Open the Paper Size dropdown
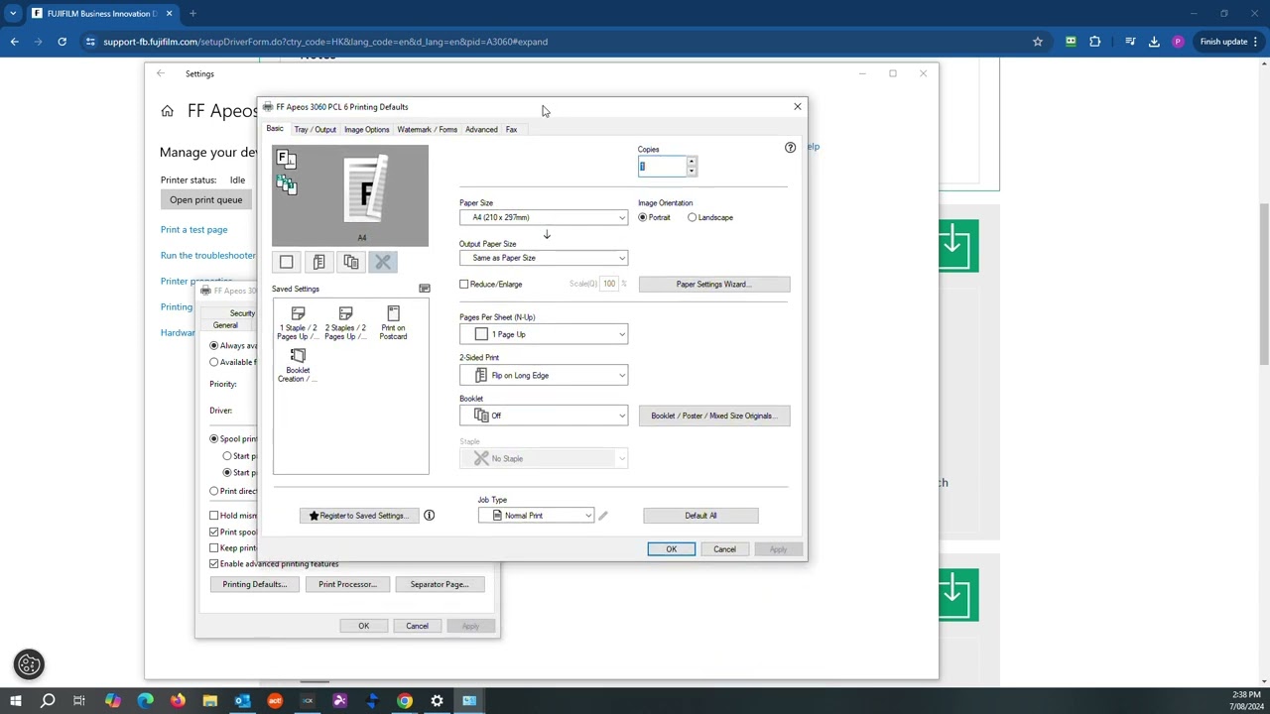Image resolution: width=1270 pixels, height=714 pixels. 543,217
